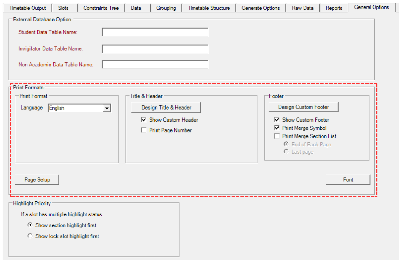
Task: Click the Non Academic Data Table Name field
Action: click(x=155, y=65)
